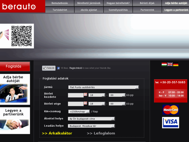This screenshot has height=142, width=189.
Task: Focus the Bérlet vége date field
Action: (76, 104)
